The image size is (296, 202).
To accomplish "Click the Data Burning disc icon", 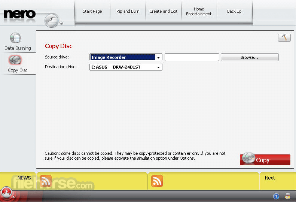I will tap(15, 38).
